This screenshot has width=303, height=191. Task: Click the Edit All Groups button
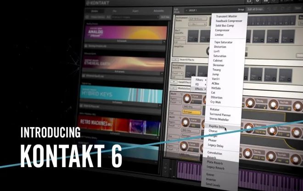[x=255, y=9]
